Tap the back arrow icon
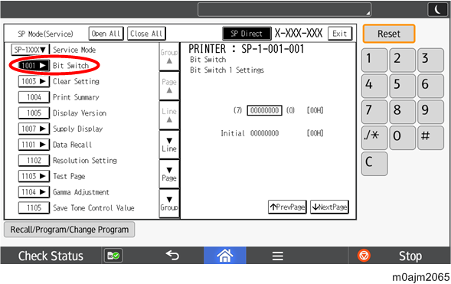Viewport: 451px width, 284px height. (172, 255)
